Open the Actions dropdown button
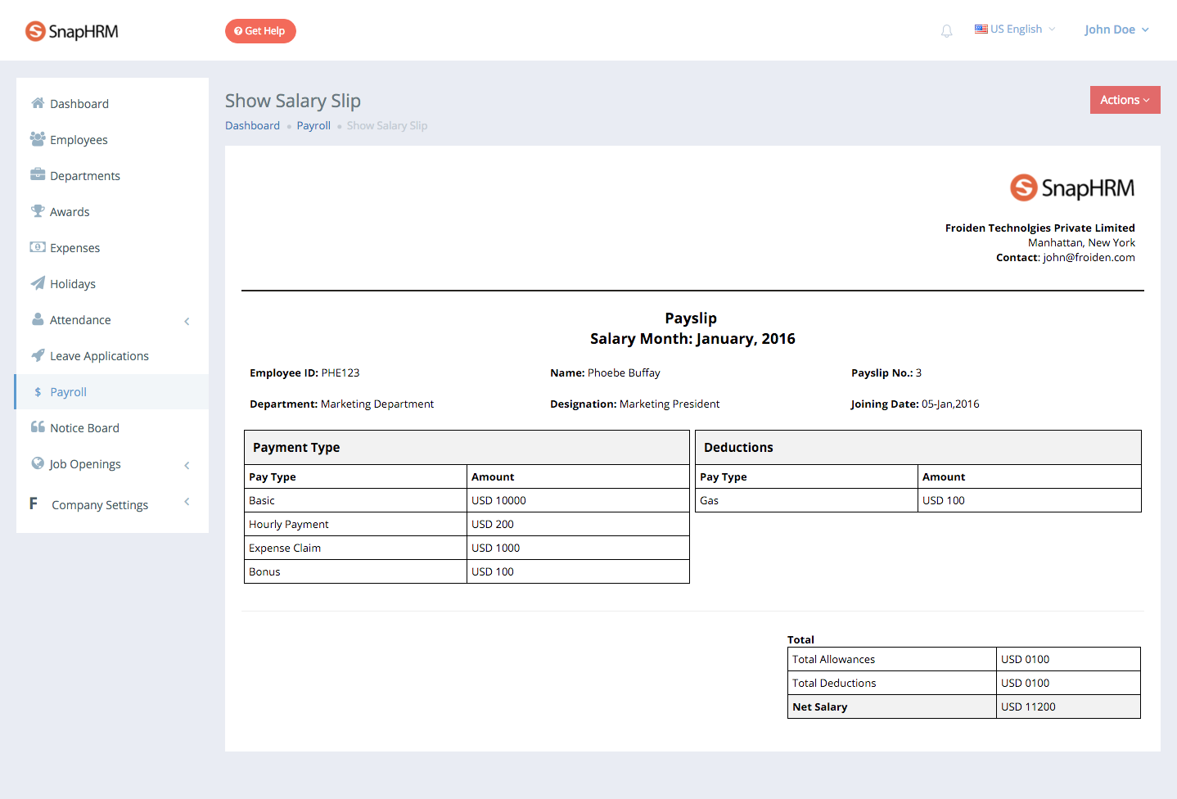 (x=1125, y=100)
